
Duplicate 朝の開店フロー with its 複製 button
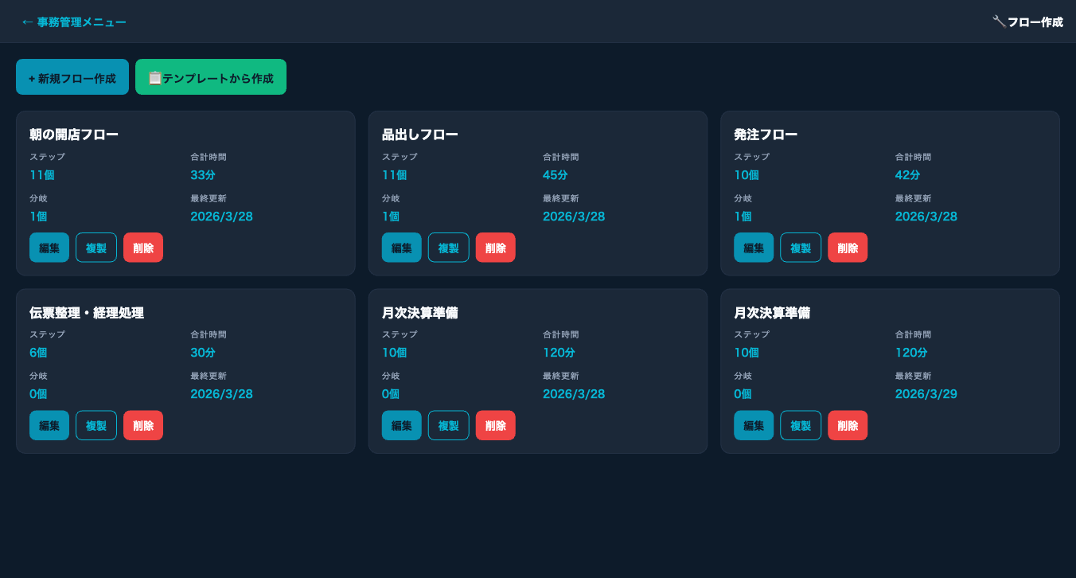[96, 248]
